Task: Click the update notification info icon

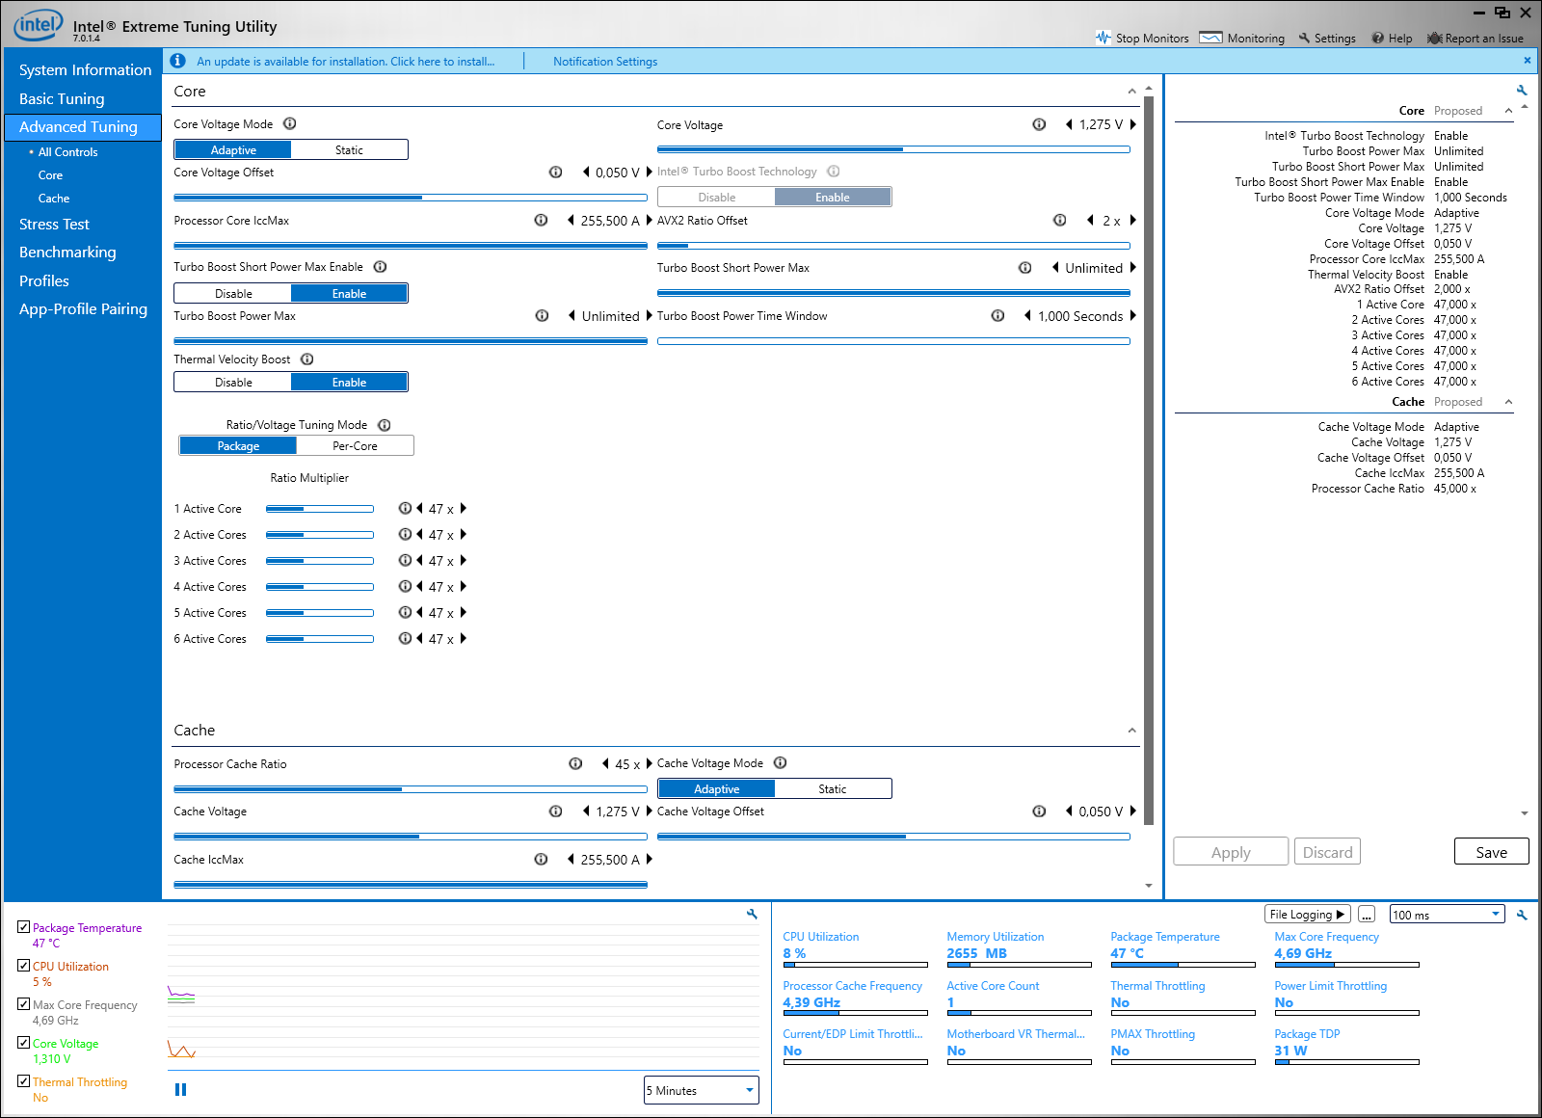Action: (x=177, y=61)
